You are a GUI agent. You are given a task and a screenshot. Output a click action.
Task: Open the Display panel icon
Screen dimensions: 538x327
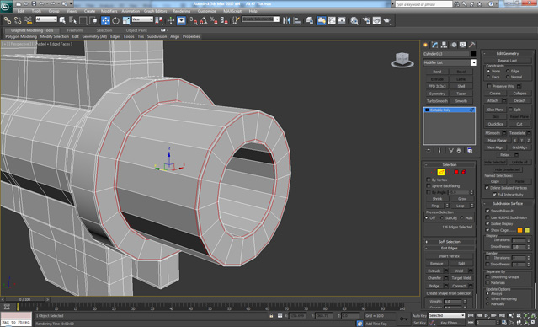pos(463,45)
